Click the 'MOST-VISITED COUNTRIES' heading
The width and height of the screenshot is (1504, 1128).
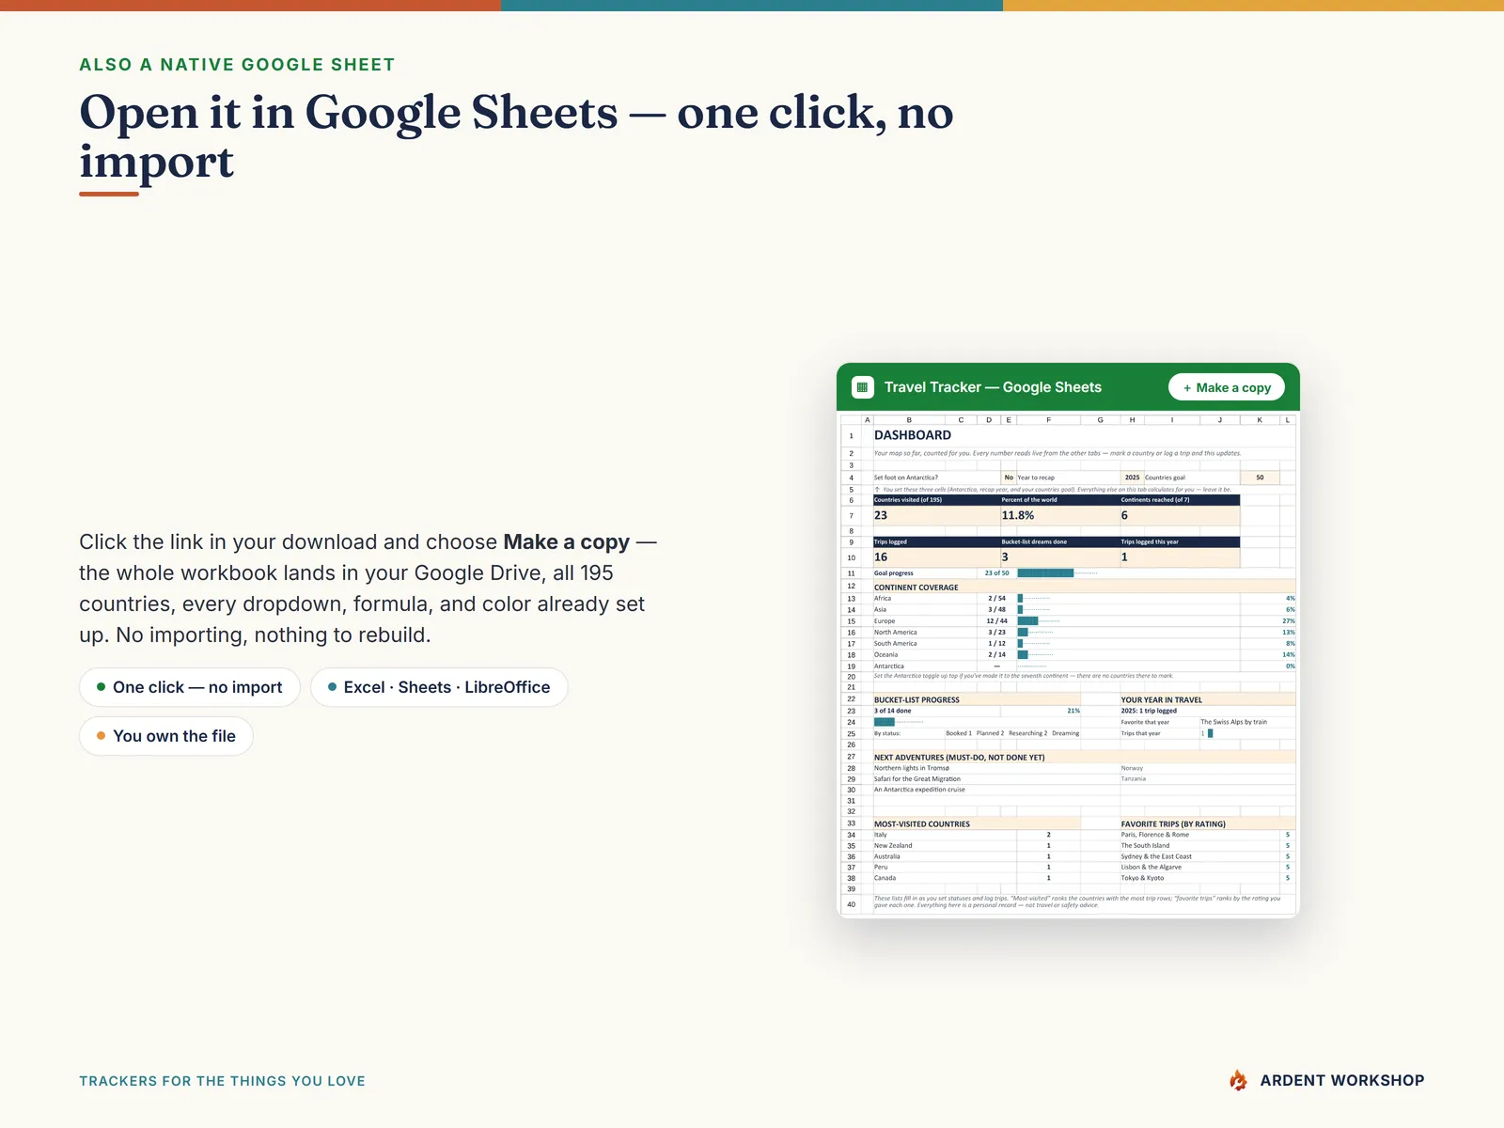(922, 824)
